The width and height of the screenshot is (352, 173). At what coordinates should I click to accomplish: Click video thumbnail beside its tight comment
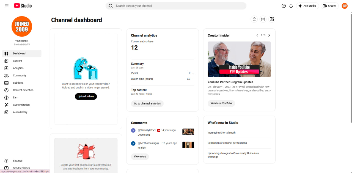188,145
